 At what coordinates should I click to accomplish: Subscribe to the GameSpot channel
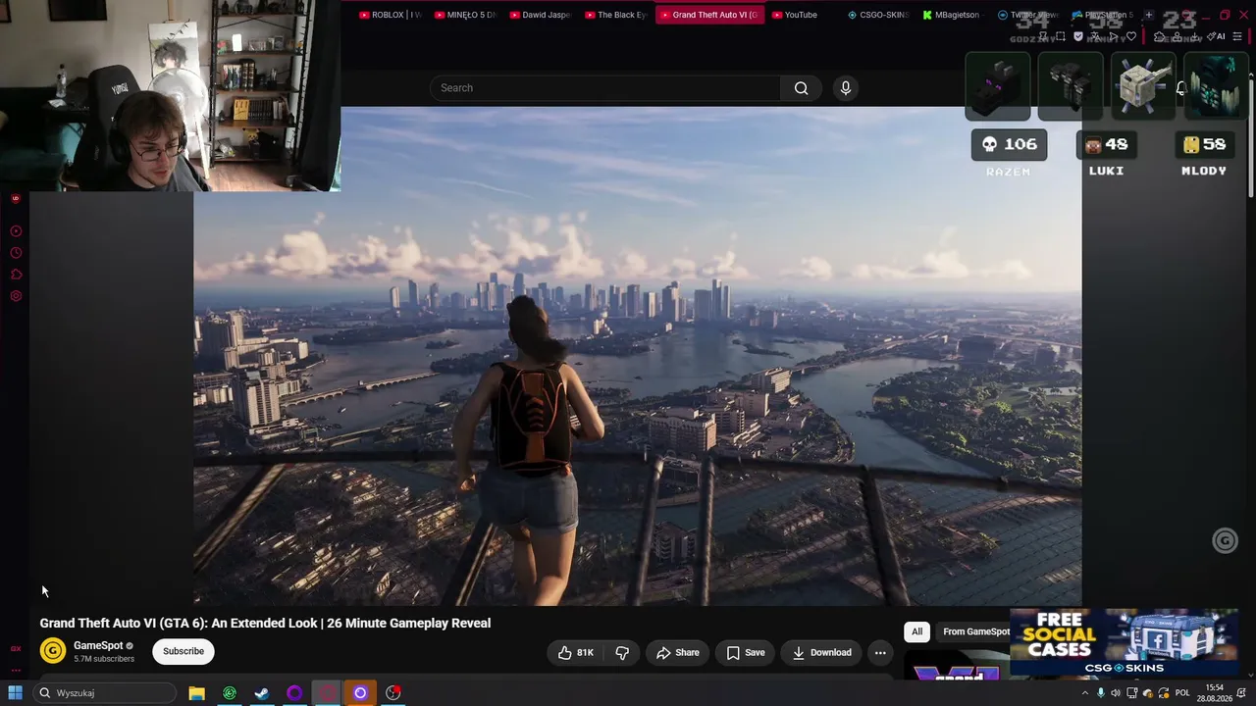tap(183, 651)
